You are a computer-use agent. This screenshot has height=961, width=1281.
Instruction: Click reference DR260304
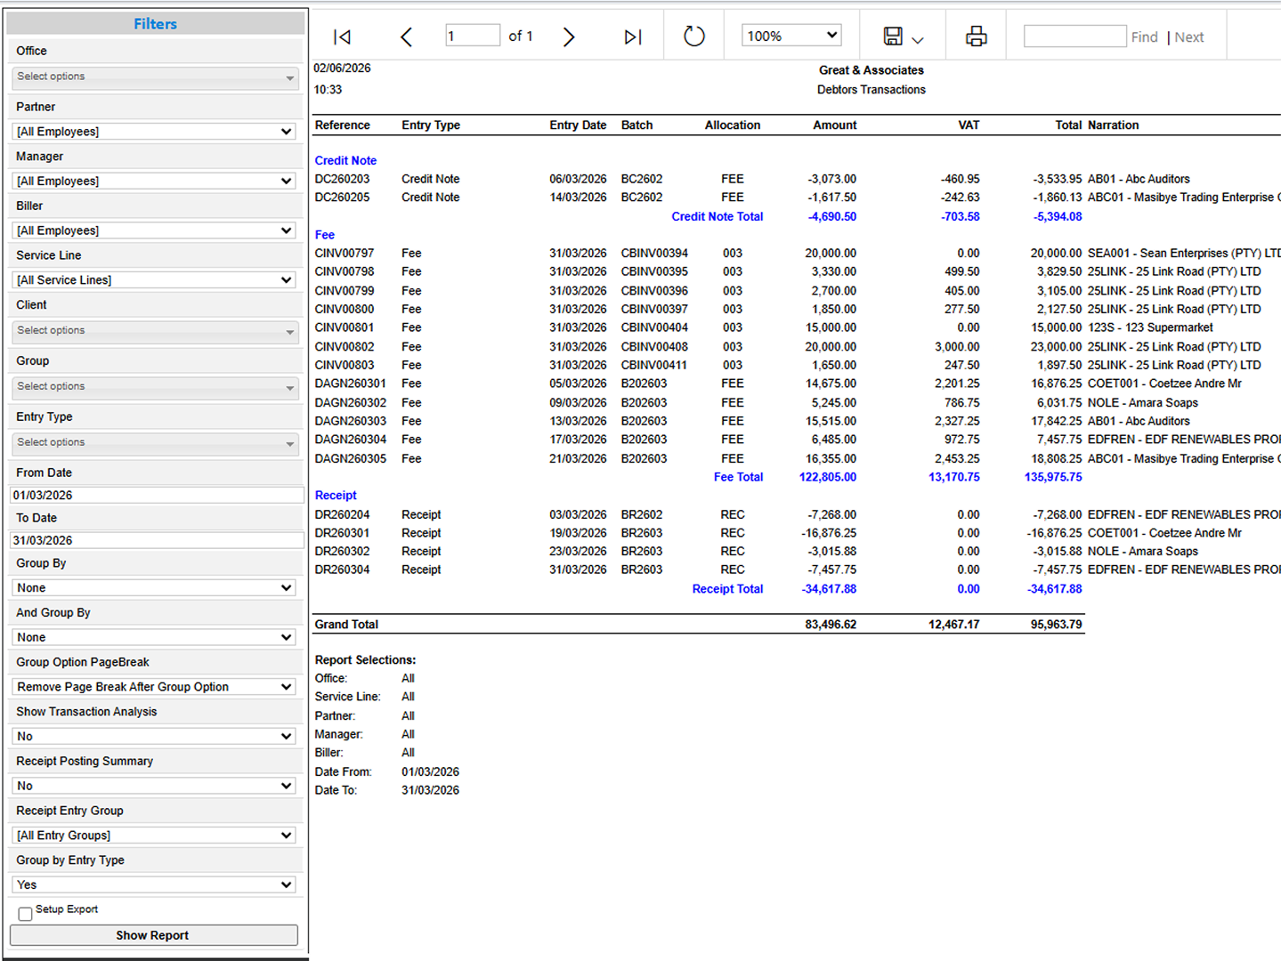[x=342, y=570]
